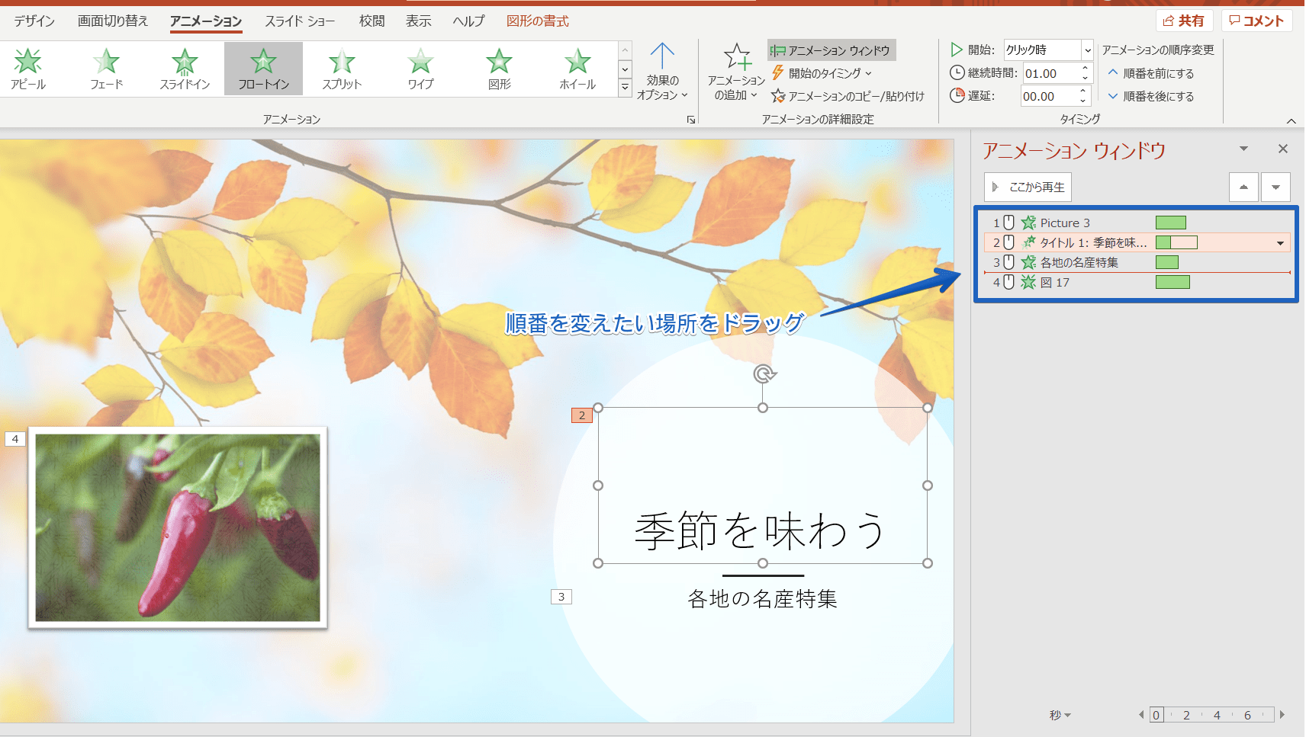The image size is (1306, 737).
Task: Open the 画面切り替え ribbon tab
Action: pyautogui.click(x=113, y=21)
